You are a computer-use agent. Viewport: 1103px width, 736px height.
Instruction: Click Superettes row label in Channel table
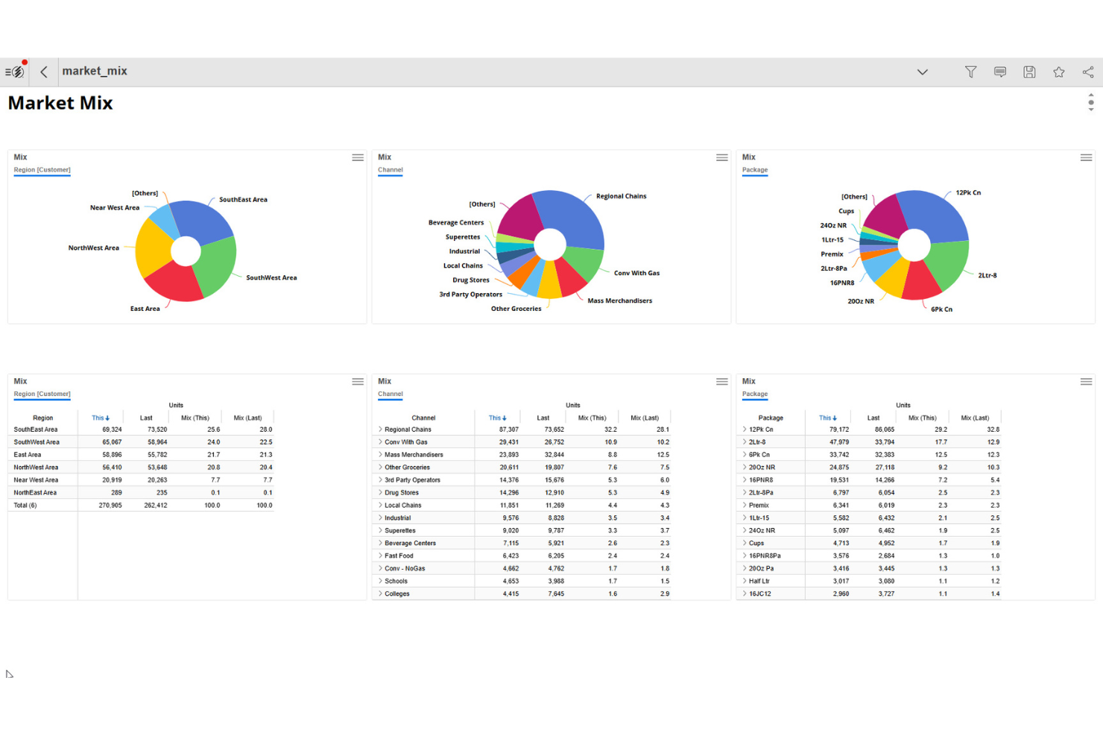pos(400,531)
